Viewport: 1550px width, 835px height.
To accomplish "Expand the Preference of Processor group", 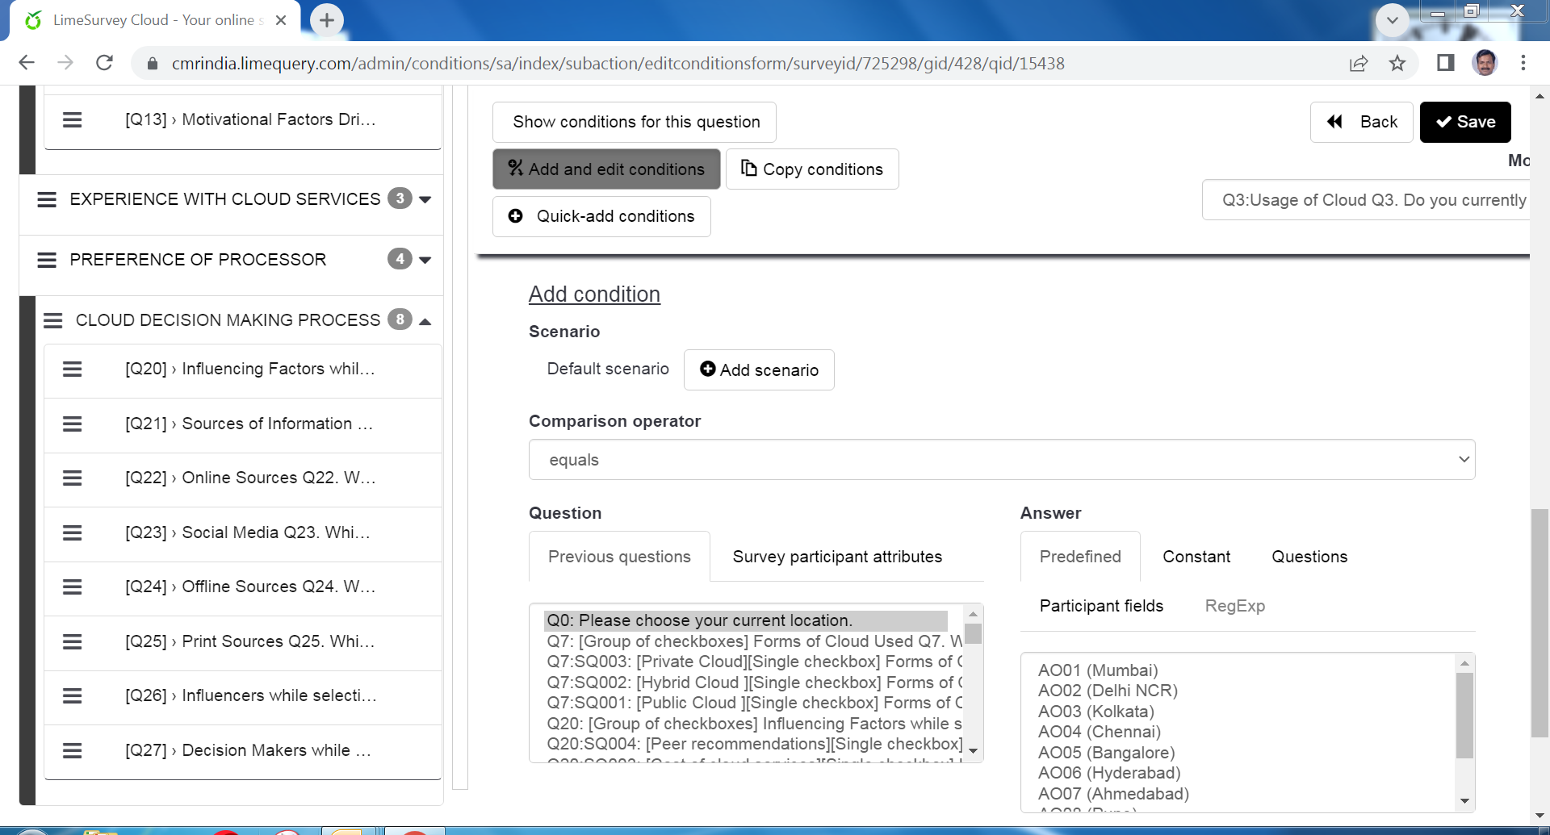I will (x=425, y=260).
